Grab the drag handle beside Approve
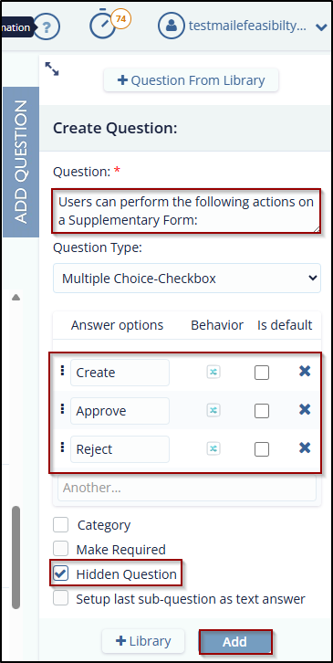 pos(63,409)
